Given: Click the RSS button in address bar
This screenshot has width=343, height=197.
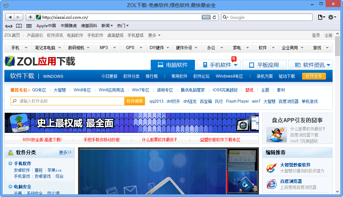Looking at the screenshot, I should point(206,17).
